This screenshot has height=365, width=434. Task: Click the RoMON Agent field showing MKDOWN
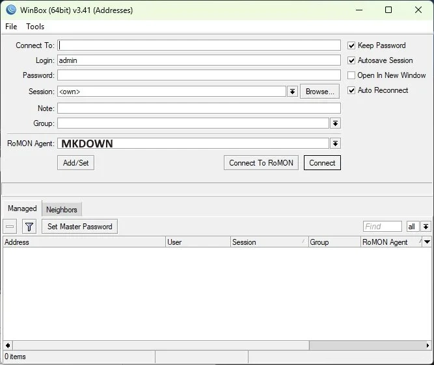click(x=193, y=144)
